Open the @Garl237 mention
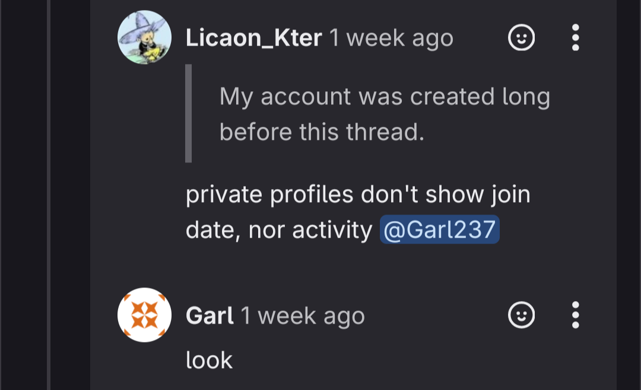641x390 pixels. 439,229
